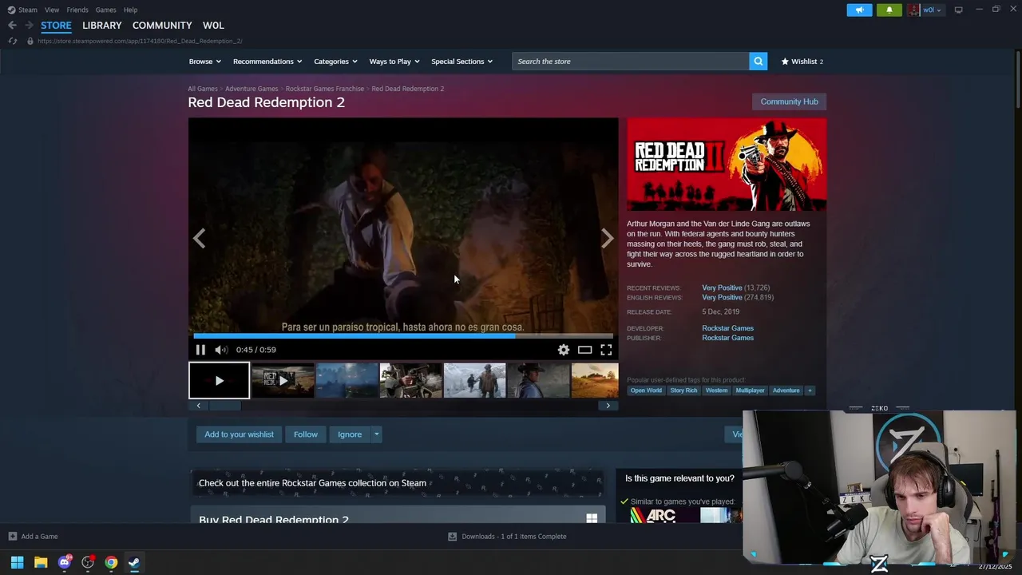The image size is (1022, 575).
Task: Expand the Special Sections dropdown
Action: [x=461, y=61]
